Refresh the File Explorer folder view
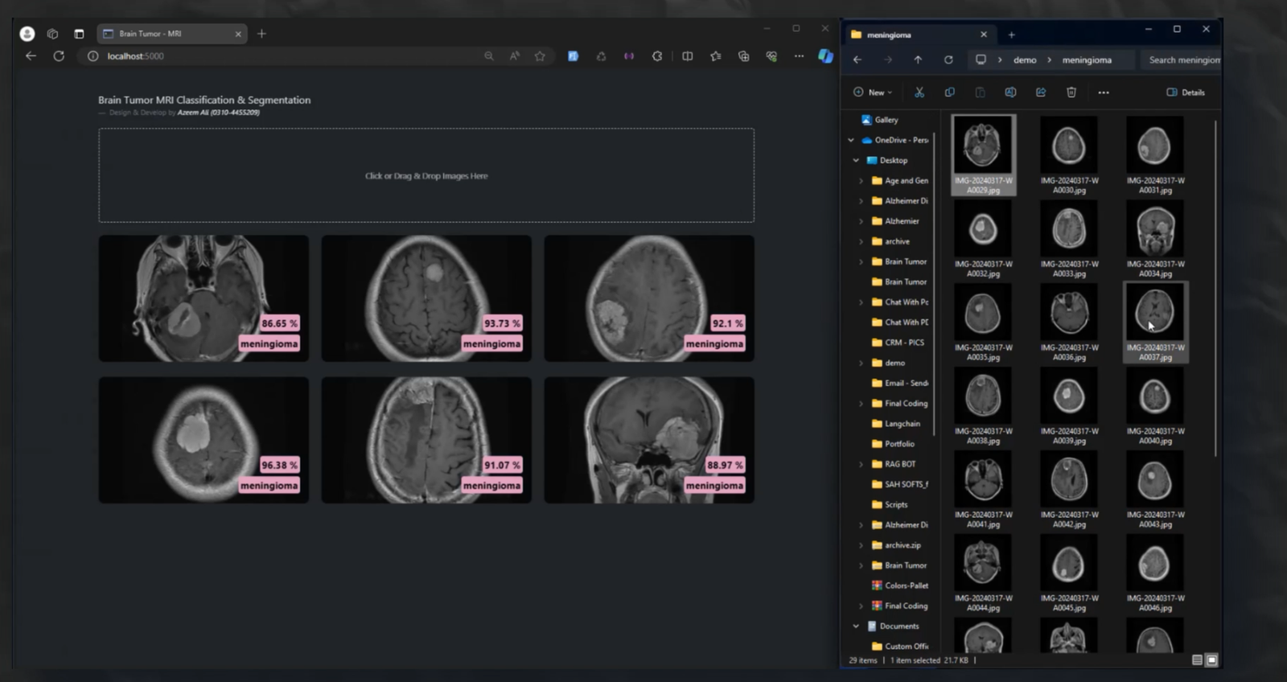1287x682 pixels. tap(948, 60)
